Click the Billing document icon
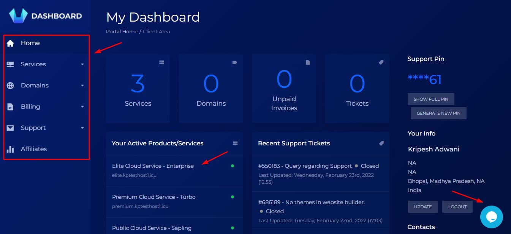Viewport: 511px width, 234px height. [x=10, y=107]
